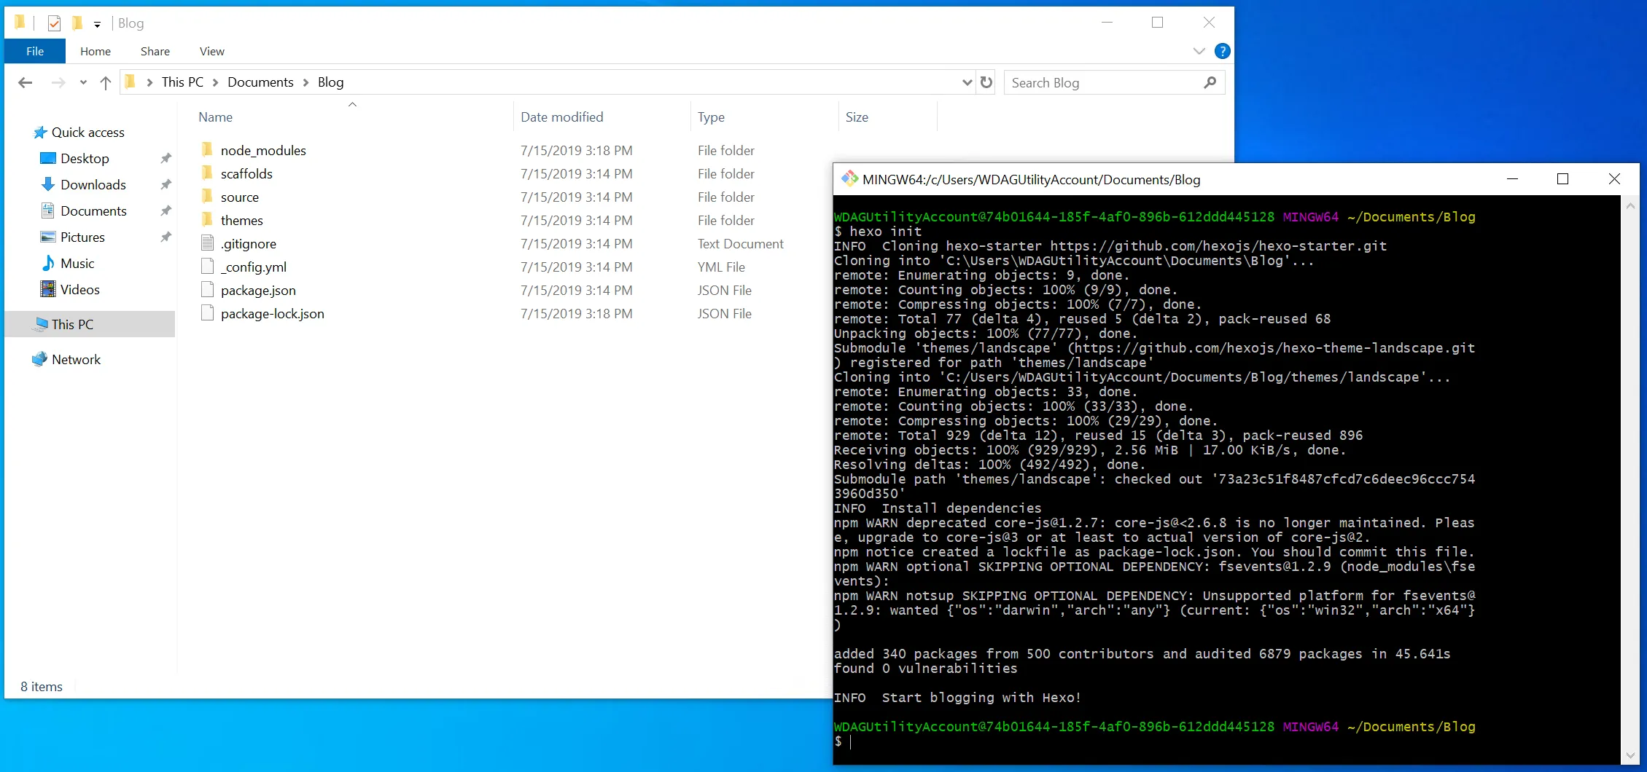Switch to the View ribbon tab
1647x772 pixels.
(211, 51)
